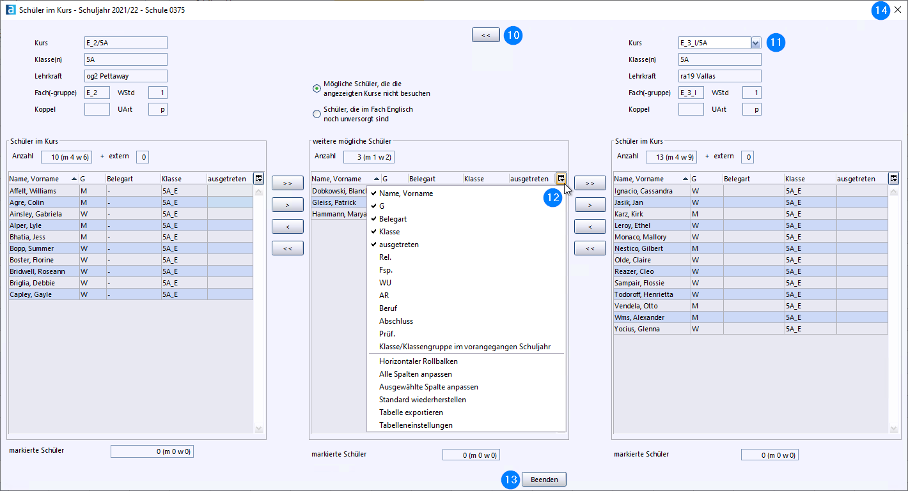Viewport: 908px width, 491px height.
Task: Select student row 'Leroy, Ethel'
Action: pos(751,225)
